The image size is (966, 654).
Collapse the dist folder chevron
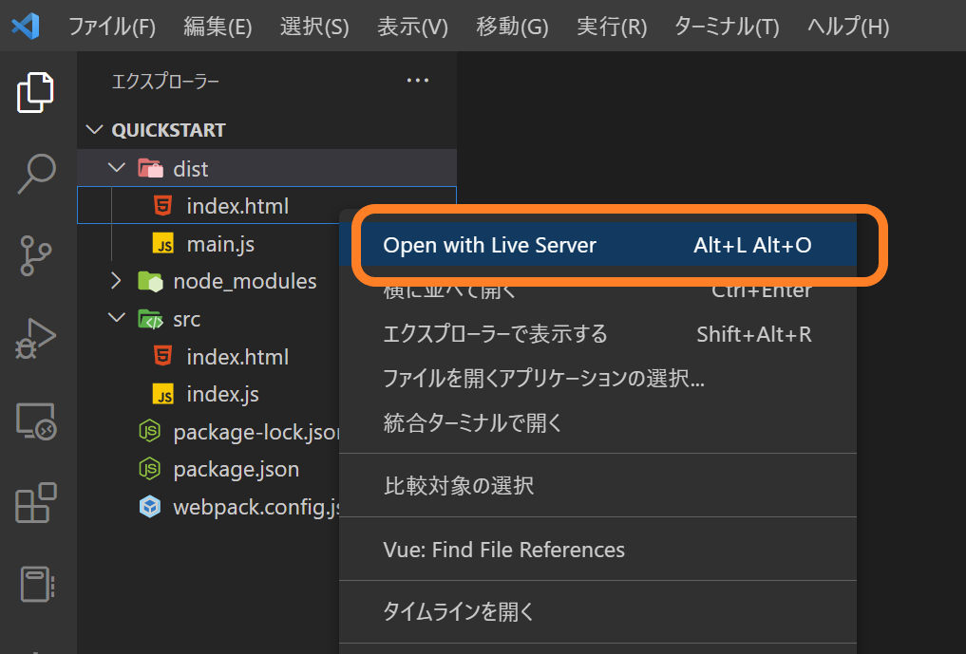coord(117,167)
